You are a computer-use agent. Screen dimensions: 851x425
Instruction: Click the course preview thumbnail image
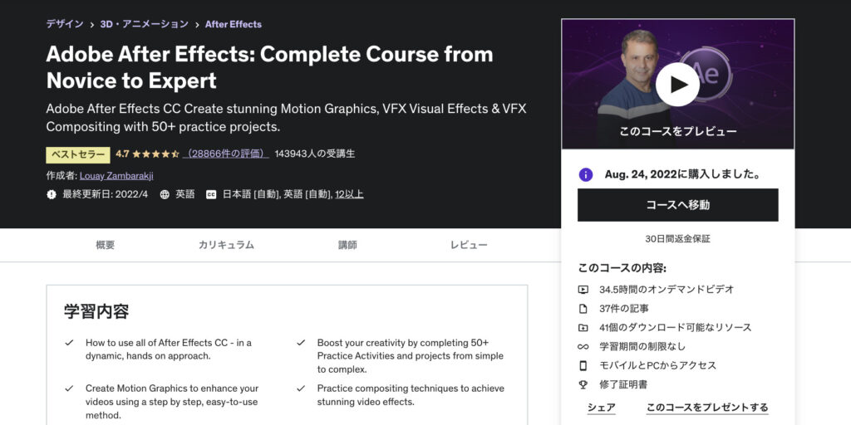coord(678,84)
